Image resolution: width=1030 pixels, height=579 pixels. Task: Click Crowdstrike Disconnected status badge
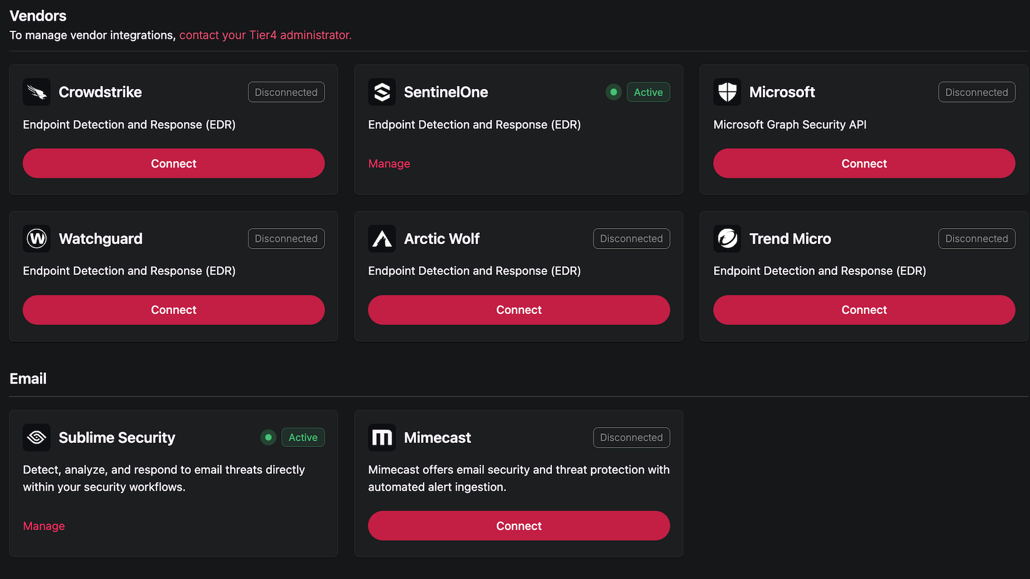point(286,92)
